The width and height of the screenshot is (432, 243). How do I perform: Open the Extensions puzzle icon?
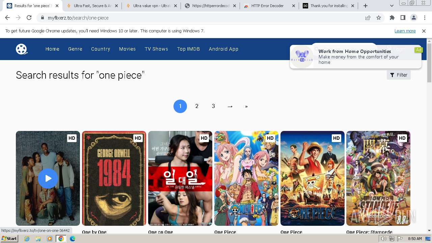tap(392, 18)
